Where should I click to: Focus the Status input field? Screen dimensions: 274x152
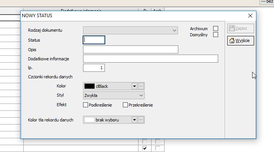94,40
